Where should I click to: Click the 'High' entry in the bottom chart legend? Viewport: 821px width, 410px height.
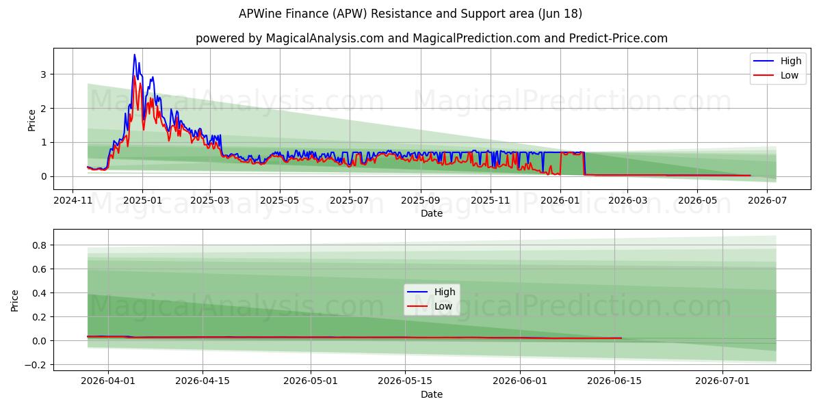pyautogui.click(x=445, y=292)
